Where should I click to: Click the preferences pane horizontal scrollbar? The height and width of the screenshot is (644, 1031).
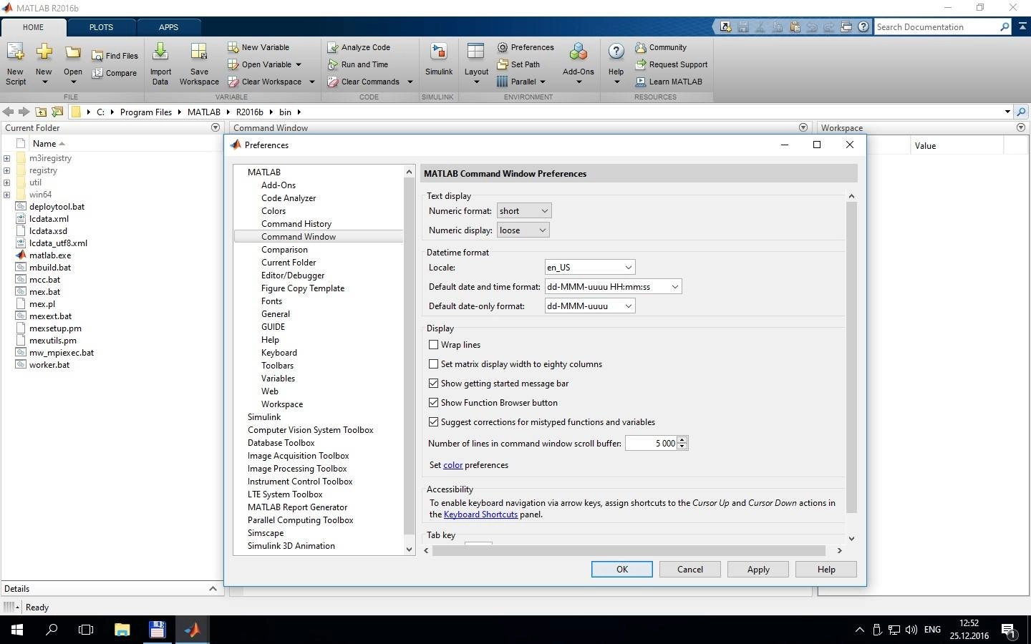[x=629, y=550]
